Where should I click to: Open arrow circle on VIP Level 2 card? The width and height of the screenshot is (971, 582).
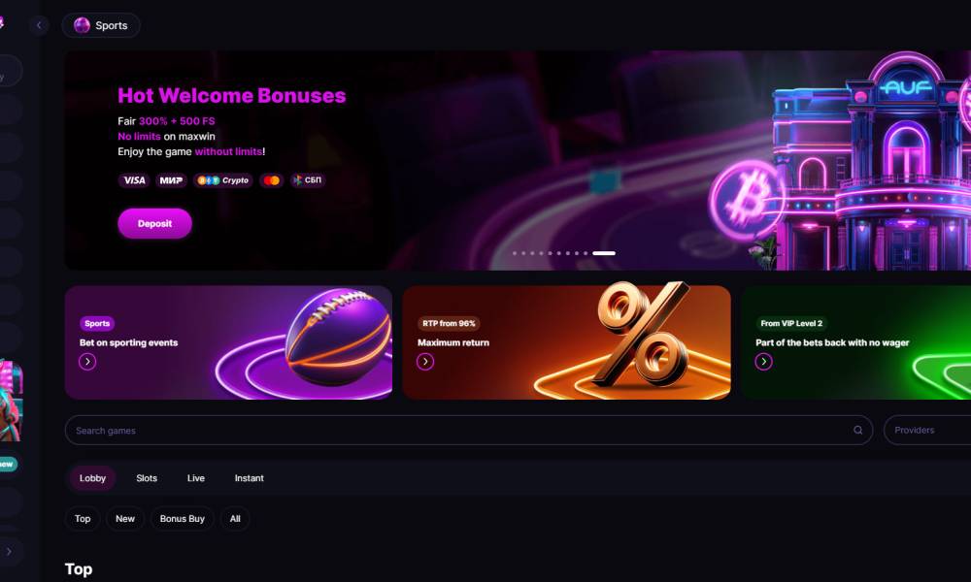pos(763,362)
